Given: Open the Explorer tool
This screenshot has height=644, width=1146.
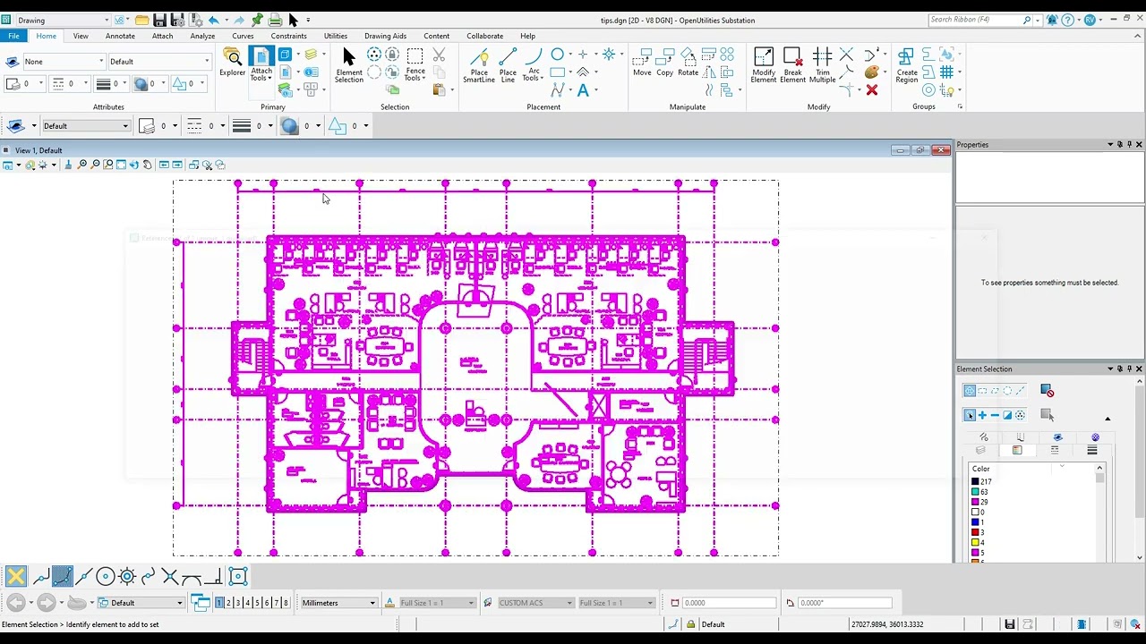Looking at the screenshot, I should [232, 63].
